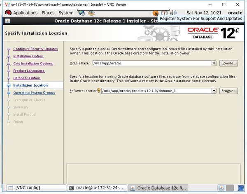Expand the Software location dropdown arrow
The image size is (247, 194).
click(x=214, y=91)
